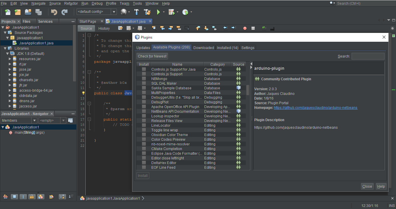Screen dimensions: 396x209
Task: Sort plugin list by Category column header
Action: [x=217, y=65]
